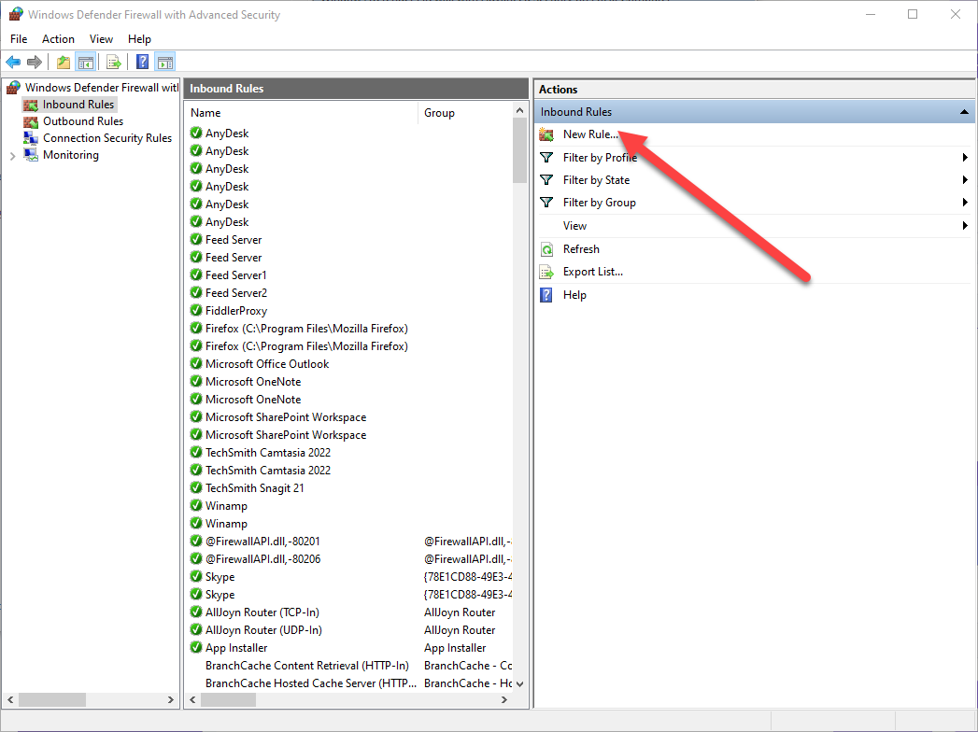Expand Filter by Profile submenu arrow
Image resolution: width=978 pixels, height=732 pixels.
[x=964, y=158]
